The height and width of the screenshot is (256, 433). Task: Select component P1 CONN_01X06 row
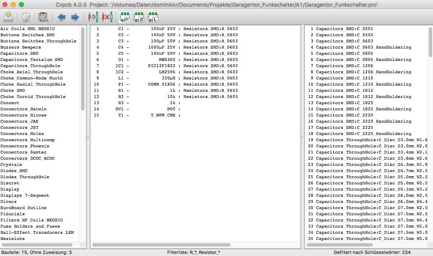[x=166, y=84]
